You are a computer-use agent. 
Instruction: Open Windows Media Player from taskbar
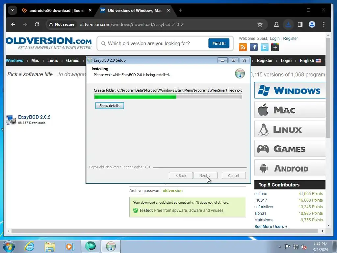point(69,246)
